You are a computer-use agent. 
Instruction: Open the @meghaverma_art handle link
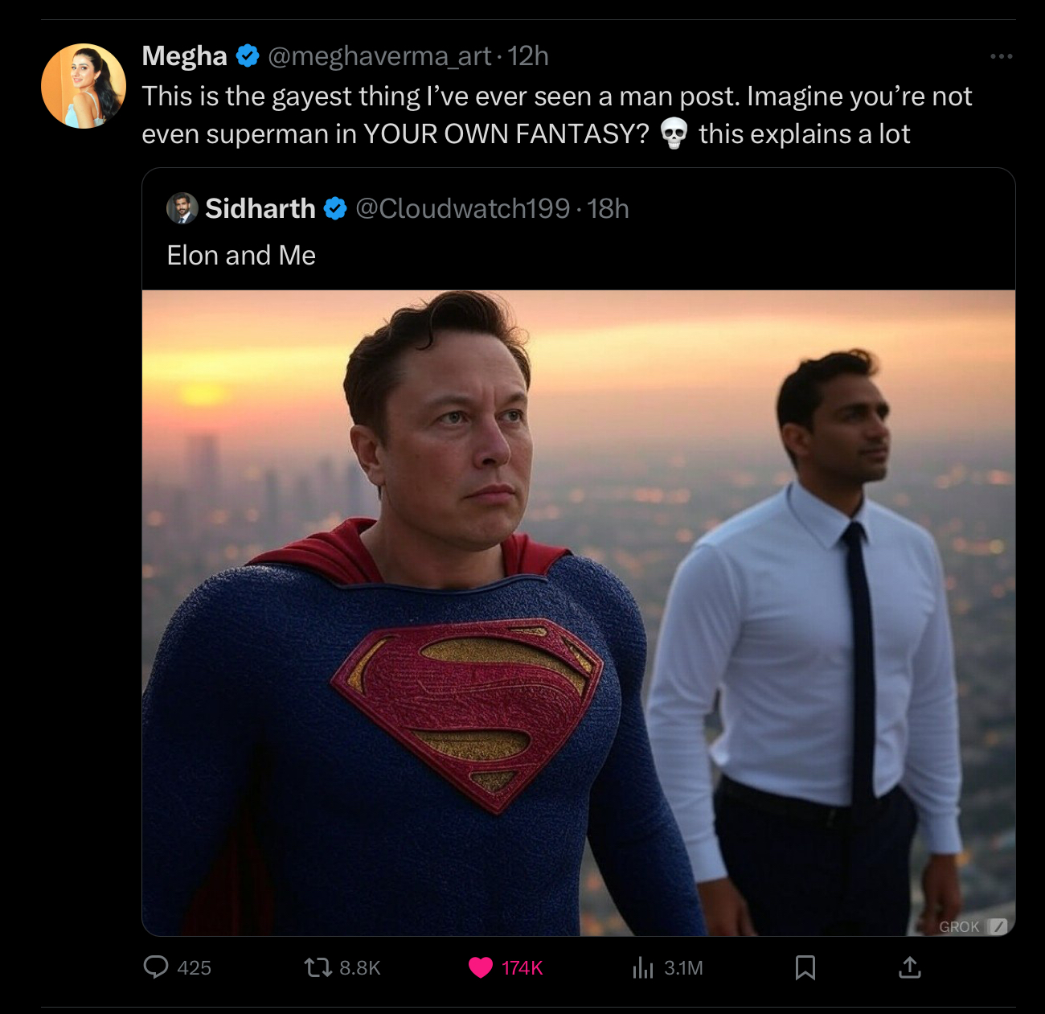tap(379, 56)
